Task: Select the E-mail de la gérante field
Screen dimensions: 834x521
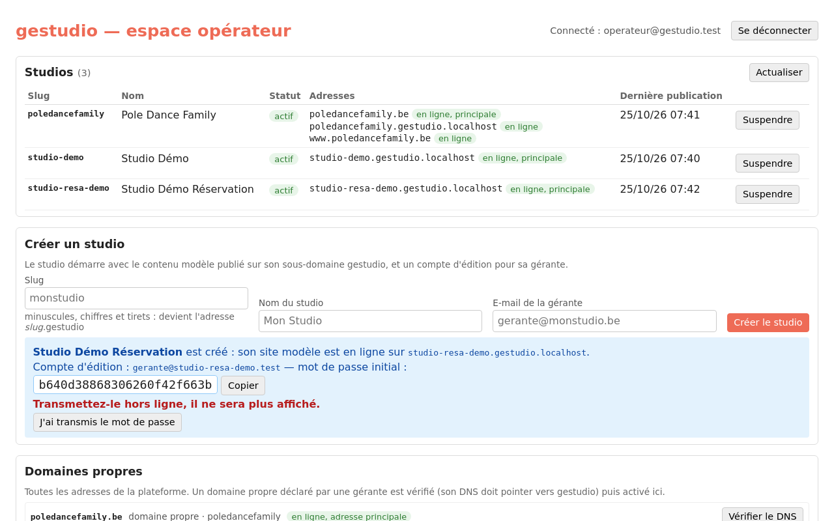Action: click(x=604, y=321)
